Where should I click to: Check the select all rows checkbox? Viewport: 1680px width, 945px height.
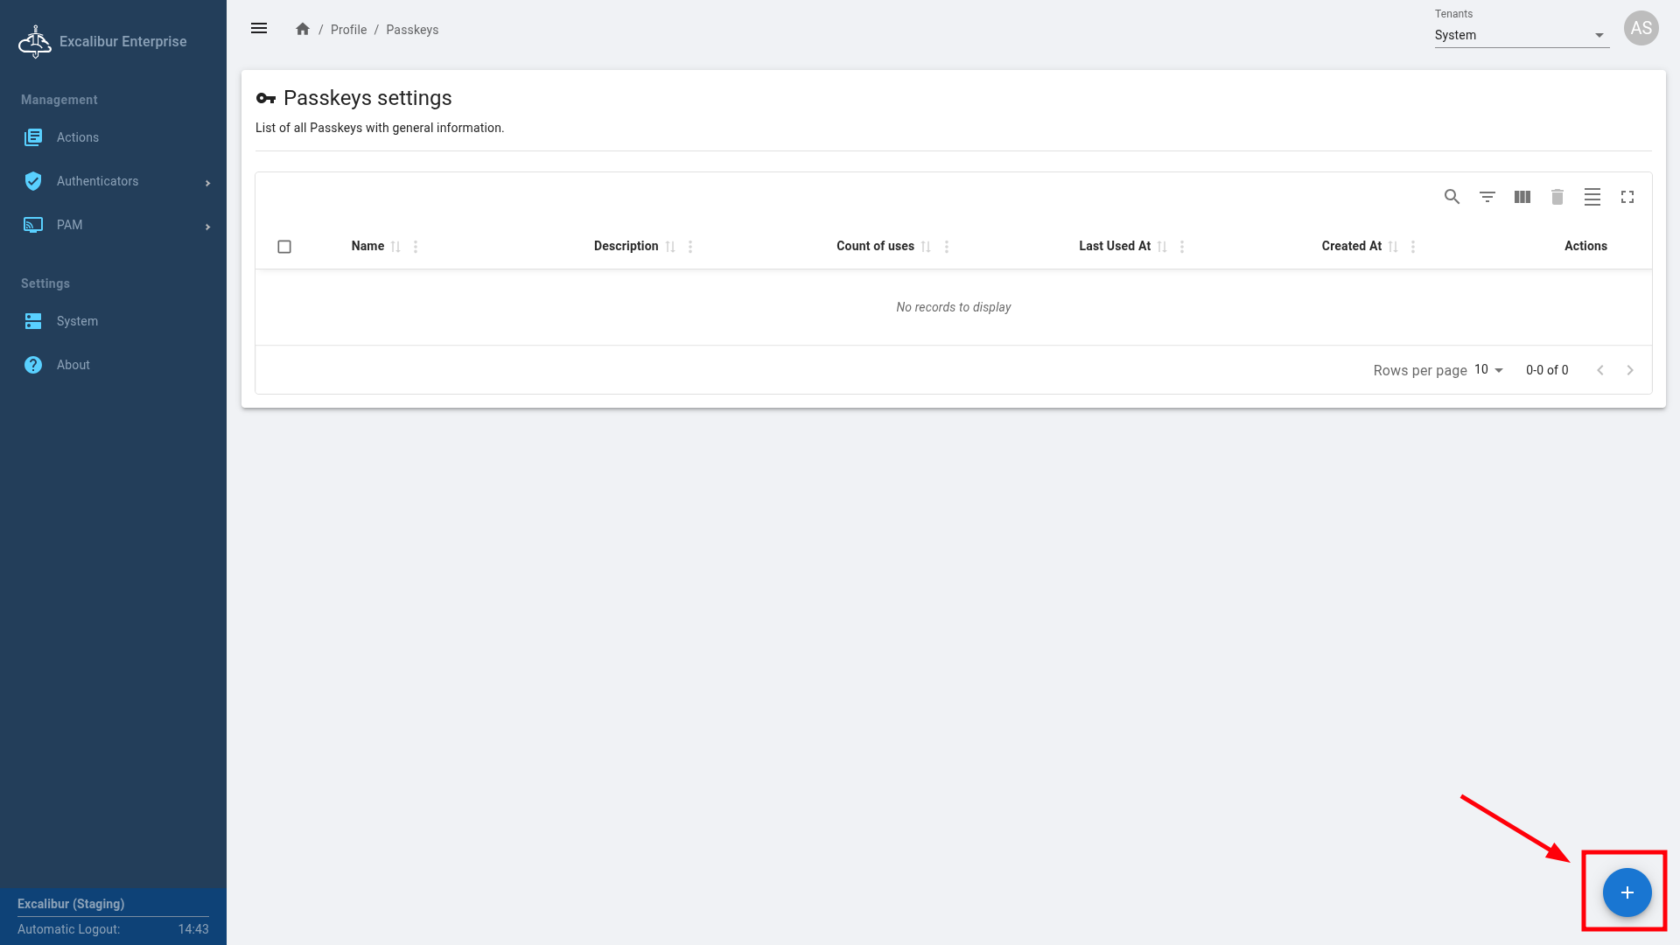284,247
